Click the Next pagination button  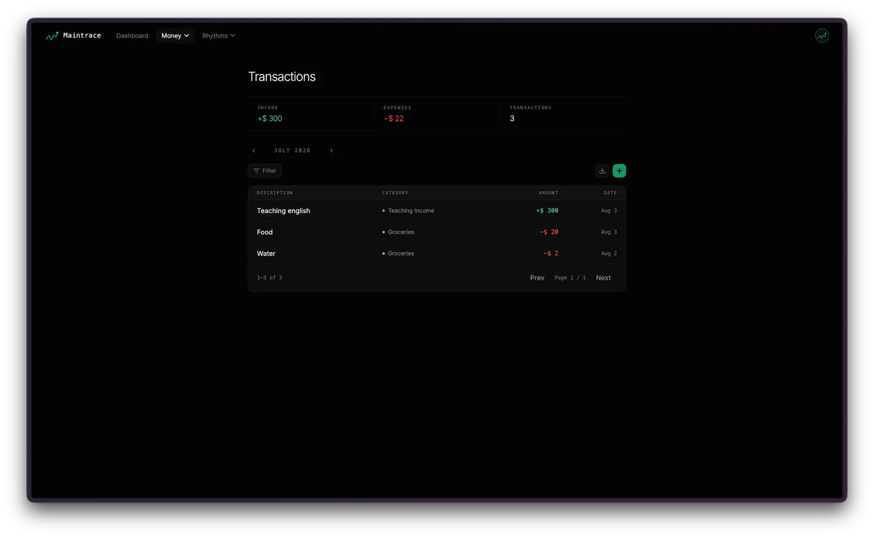tap(603, 278)
